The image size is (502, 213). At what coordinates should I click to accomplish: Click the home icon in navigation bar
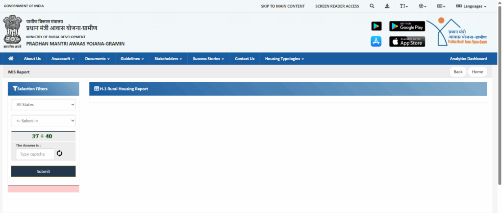click(x=11, y=59)
